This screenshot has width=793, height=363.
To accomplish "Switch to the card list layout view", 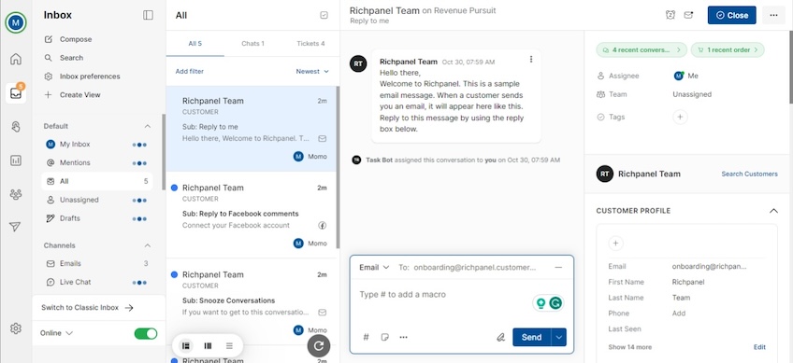I will 186,346.
